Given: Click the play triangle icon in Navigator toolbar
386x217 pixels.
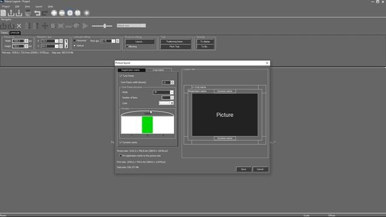Looking at the screenshot, I should [85, 25].
